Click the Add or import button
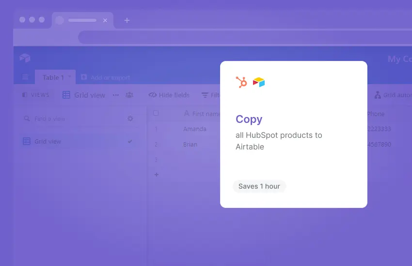Image resolution: width=412 pixels, height=266 pixels. 105,77
